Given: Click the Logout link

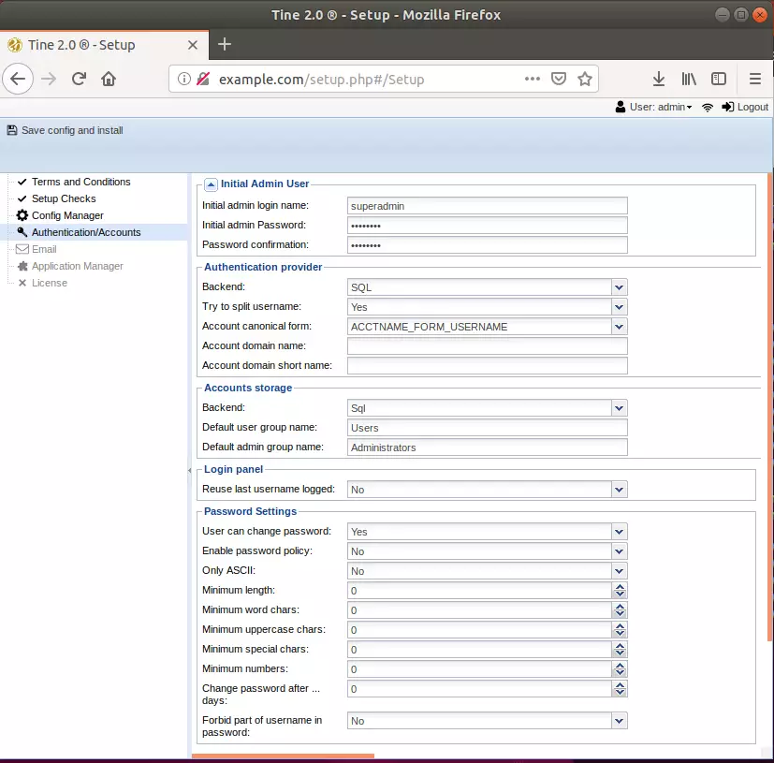Looking at the screenshot, I should coord(752,107).
